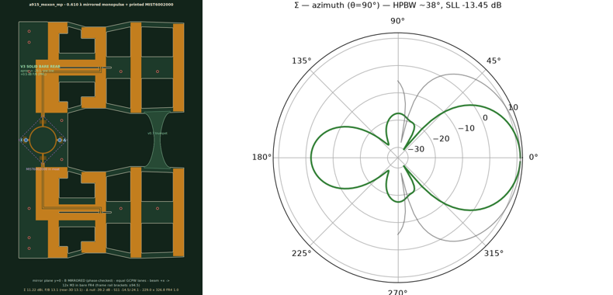Click the −20 radial gain label
This screenshot has height=295, width=613.
442,139
